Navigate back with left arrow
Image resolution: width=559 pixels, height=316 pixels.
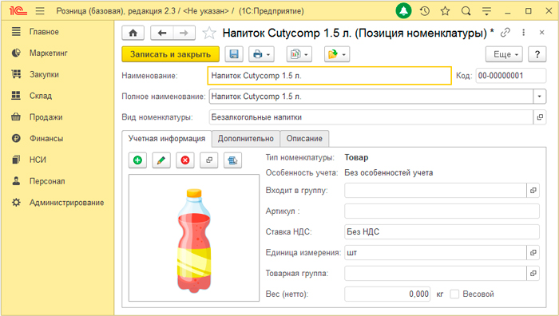pyautogui.click(x=162, y=34)
